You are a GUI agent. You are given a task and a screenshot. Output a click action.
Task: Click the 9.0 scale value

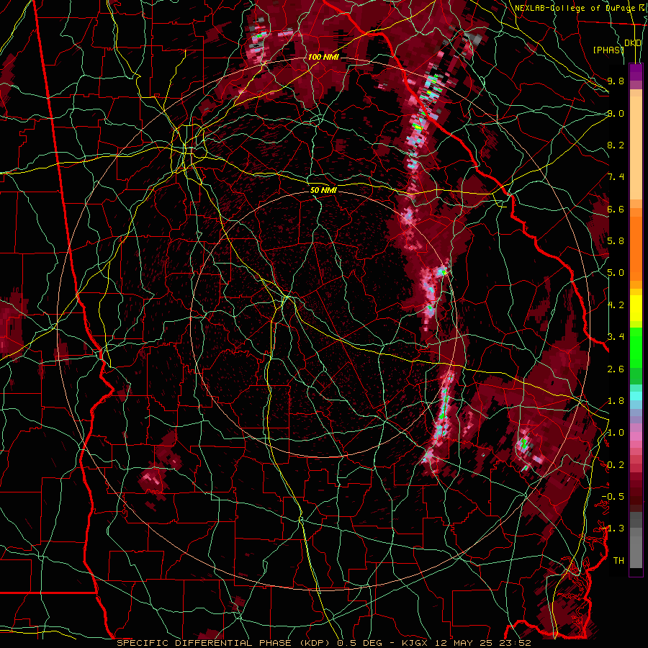coord(616,113)
